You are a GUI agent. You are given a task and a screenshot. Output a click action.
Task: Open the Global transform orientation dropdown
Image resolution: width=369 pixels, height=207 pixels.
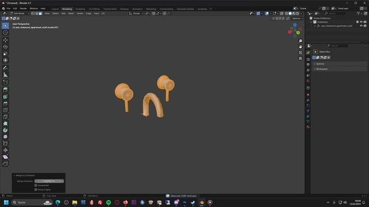coord(136,14)
